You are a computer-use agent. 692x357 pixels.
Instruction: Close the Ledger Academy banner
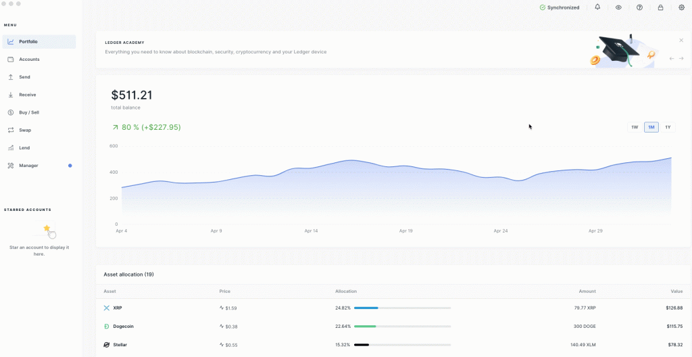pos(681,40)
